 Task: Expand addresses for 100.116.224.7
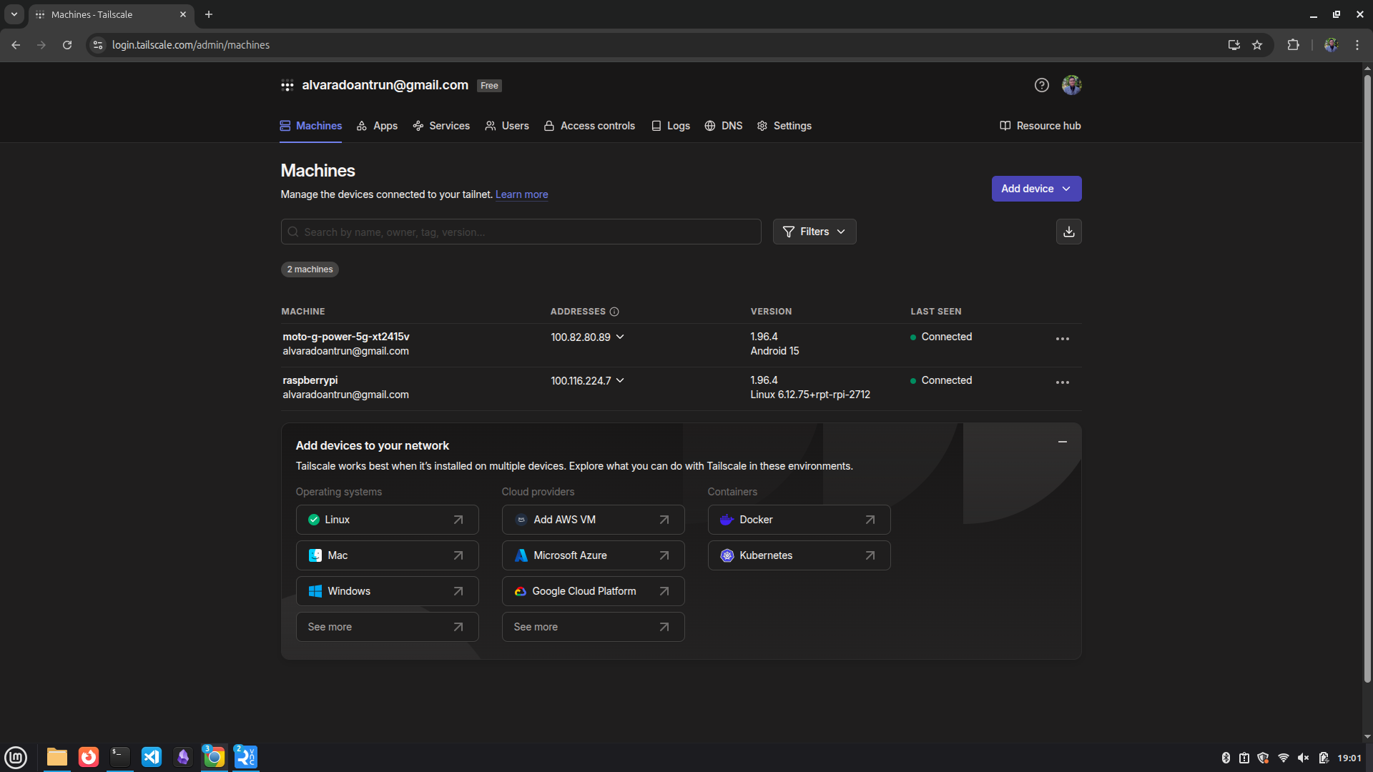pos(620,380)
